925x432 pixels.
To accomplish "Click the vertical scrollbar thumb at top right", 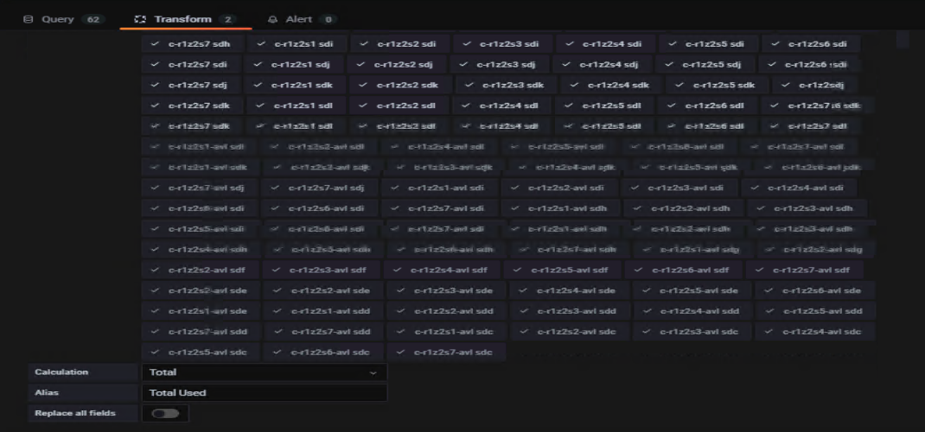I will 903,39.
